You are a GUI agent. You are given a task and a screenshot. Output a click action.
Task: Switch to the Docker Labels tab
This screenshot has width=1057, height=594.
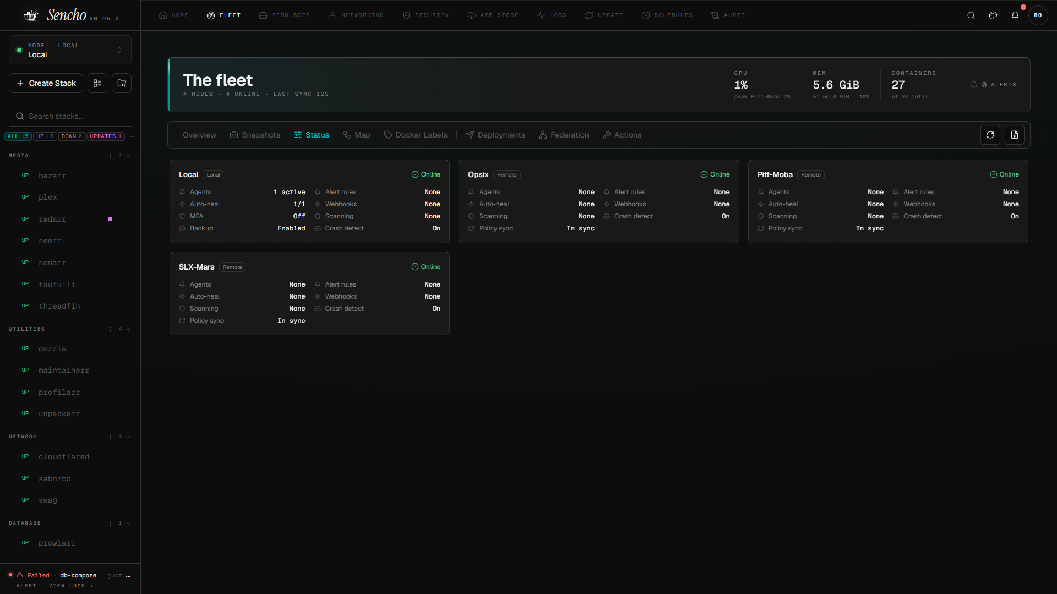click(x=416, y=135)
